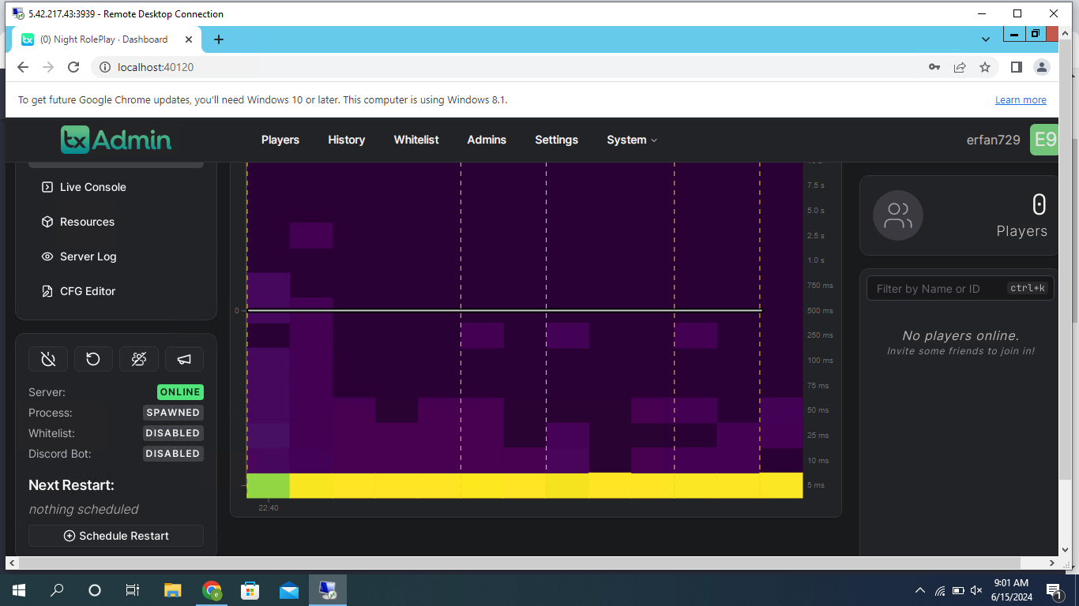
Task: Open the Live Console page
Action: pos(92,187)
